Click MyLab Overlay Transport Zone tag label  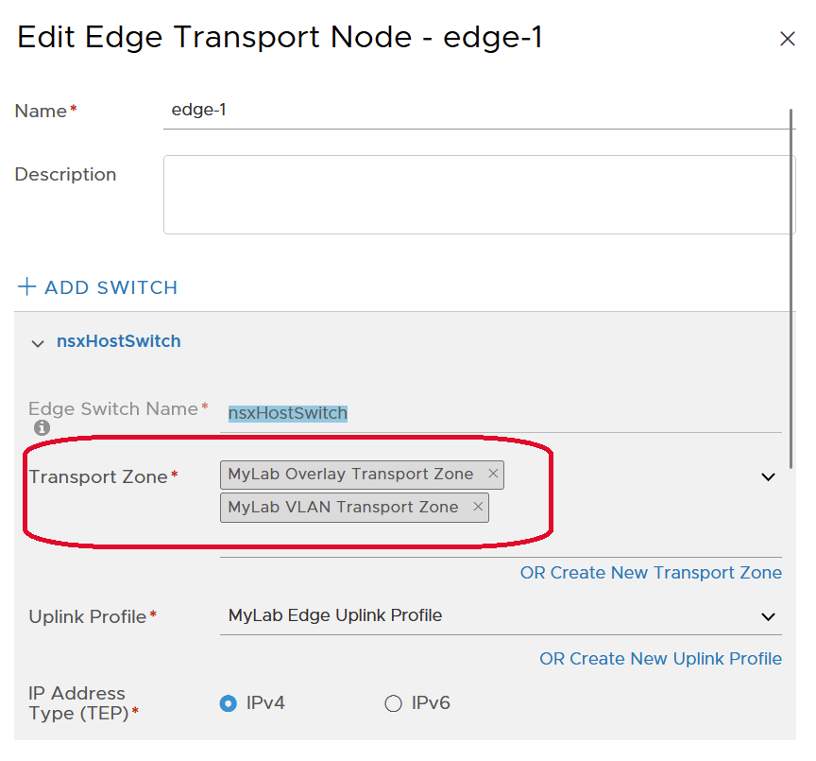coord(350,474)
